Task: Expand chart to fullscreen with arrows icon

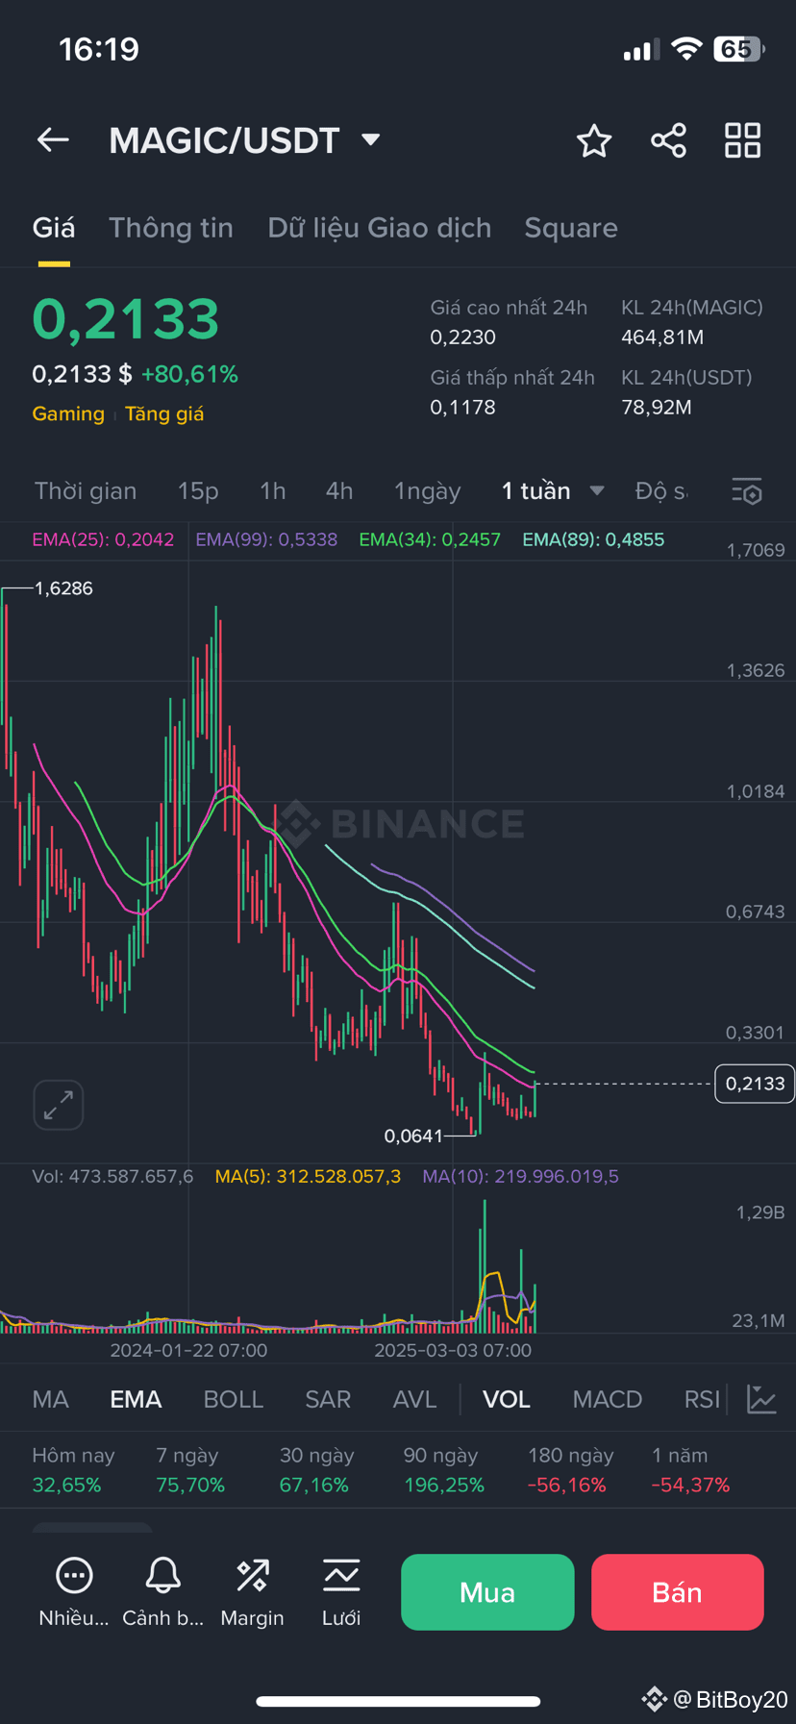Action: (59, 1105)
